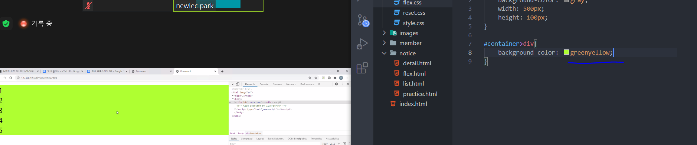This screenshot has height=145, width=697.
Task: Switch to the Console tab in DevTools
Action: 264,84
